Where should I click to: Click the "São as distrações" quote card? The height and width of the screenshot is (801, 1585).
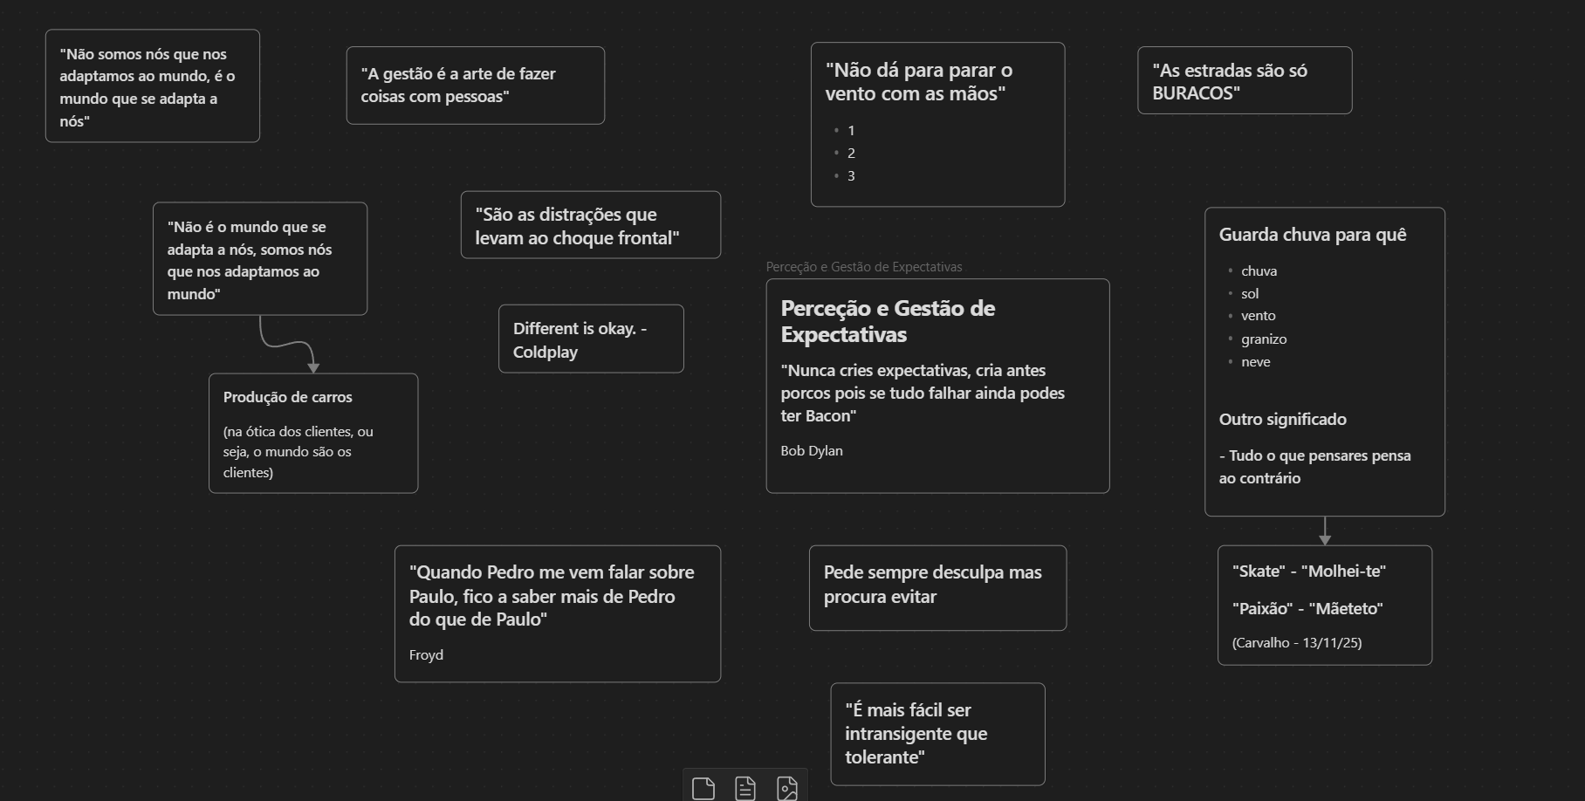[590, 225]
